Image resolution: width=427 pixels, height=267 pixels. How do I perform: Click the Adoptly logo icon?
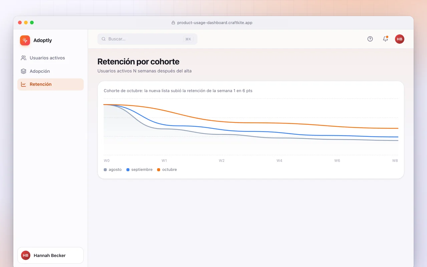tap(25, 40)
